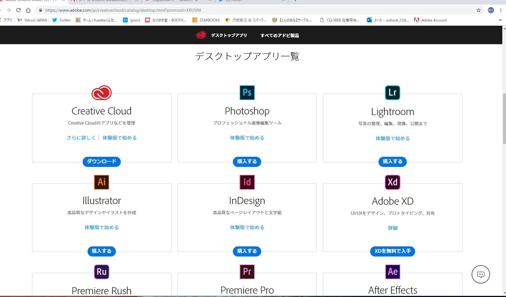
Task: Click the Premiere Rush Ru icon
Action: [102, 272]
